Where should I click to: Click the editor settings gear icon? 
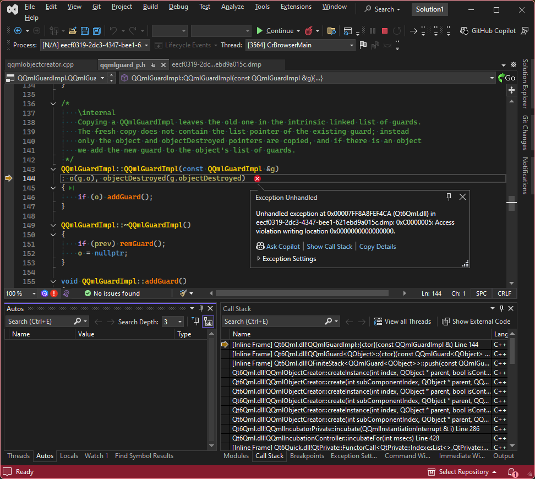tap(514, 64)
